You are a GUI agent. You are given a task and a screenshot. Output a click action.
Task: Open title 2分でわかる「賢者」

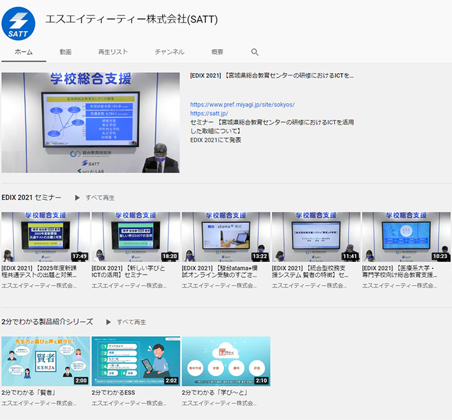(x=28, y=393)
